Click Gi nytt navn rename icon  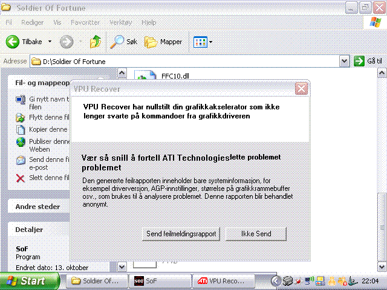(x=21, y=100)
